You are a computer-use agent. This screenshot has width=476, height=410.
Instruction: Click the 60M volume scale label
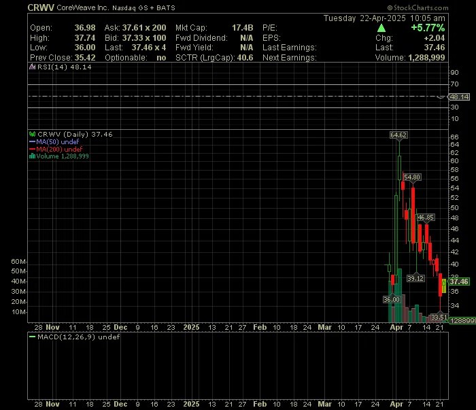pos(18,261)
